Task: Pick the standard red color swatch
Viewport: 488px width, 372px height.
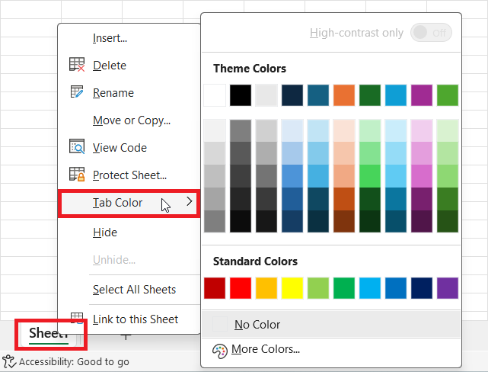Action: tap(241, 288)
